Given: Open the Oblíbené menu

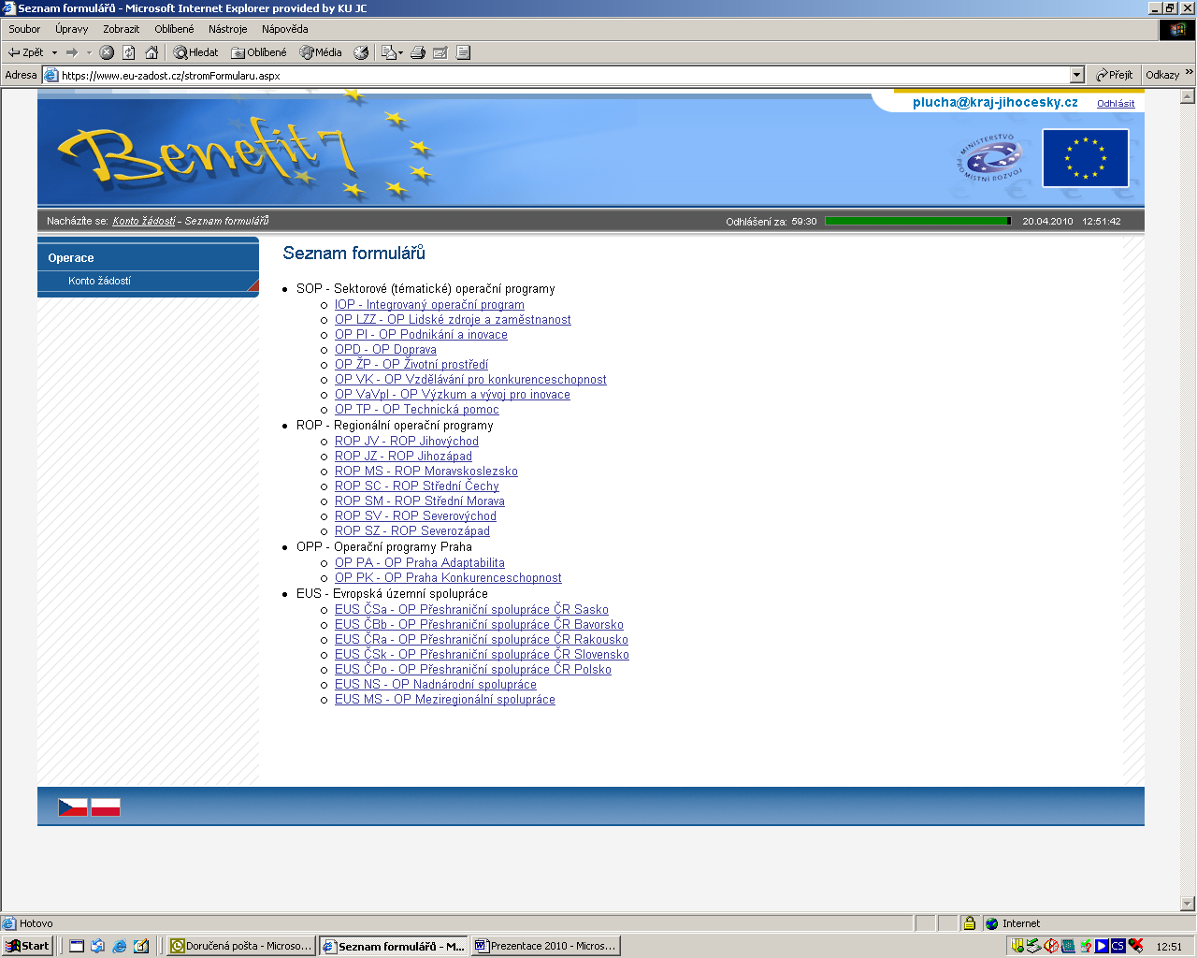Looking at the screenshot, I should 174,29.
